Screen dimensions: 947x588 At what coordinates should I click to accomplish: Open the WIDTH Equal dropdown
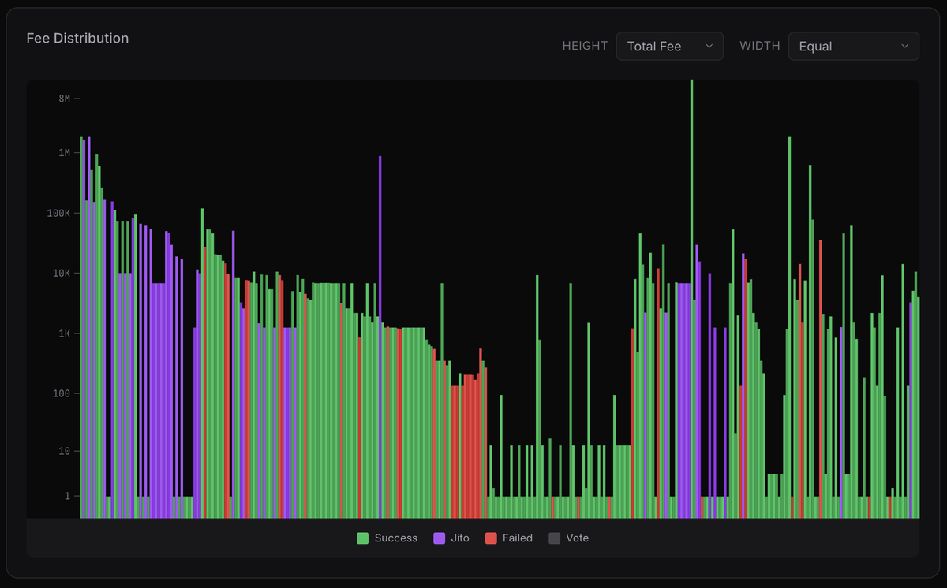[x=853, y=46]
